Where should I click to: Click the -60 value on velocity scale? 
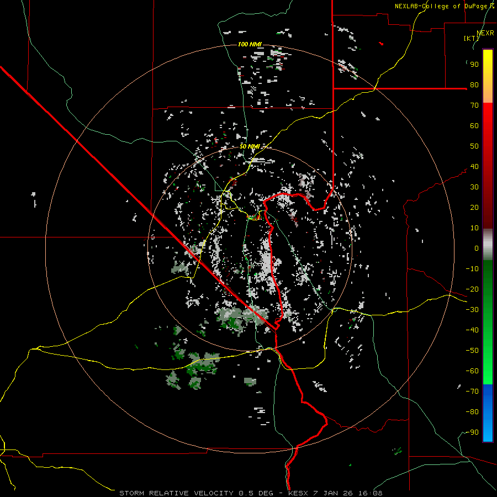coord(472,371)
